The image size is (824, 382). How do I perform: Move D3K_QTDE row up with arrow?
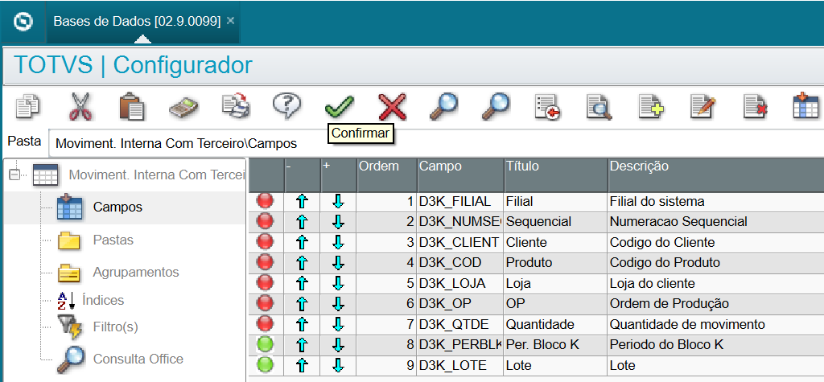[302, 324]
